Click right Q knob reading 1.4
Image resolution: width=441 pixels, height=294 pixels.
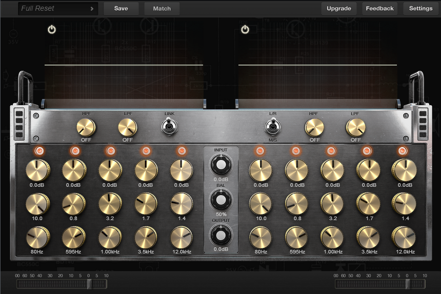tap(404, 204)
